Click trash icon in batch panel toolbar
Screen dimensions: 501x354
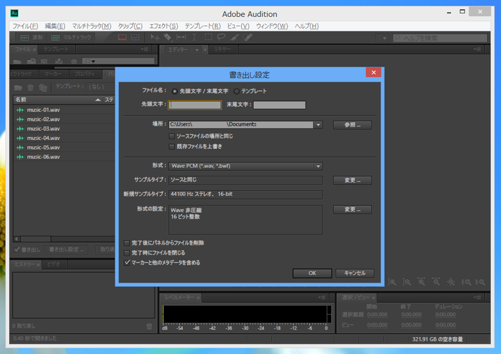click(x=30, y=87)
